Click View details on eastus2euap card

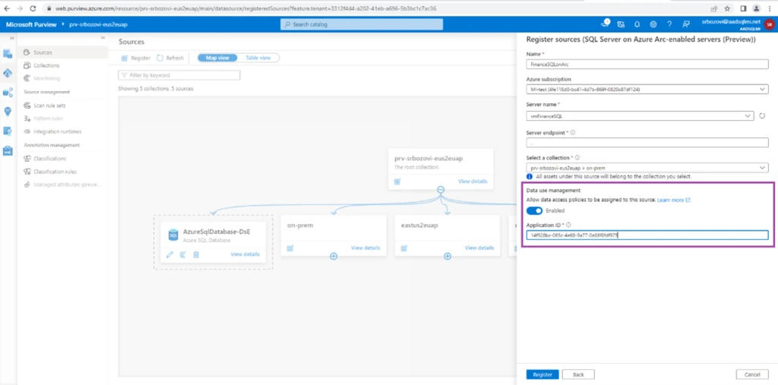pyautogui.click(x=479, y=248)
